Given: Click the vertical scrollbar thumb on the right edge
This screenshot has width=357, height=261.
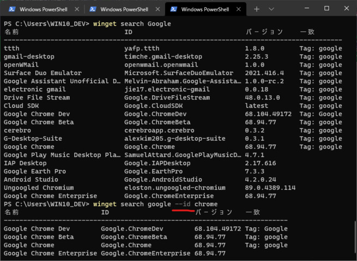Looking at the screenshot, I should coord(354,237).
